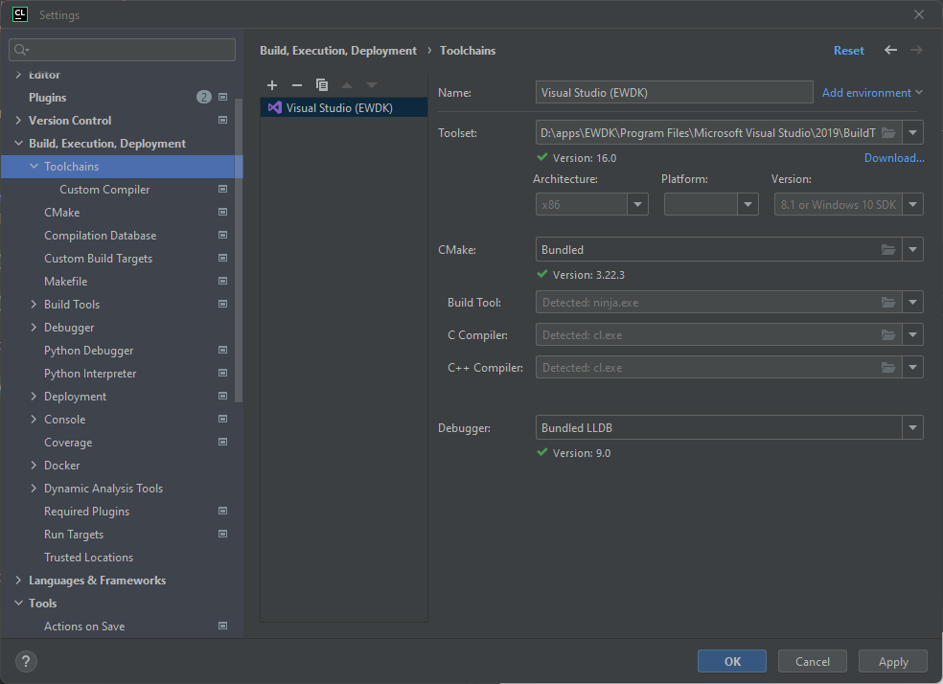Viewport: 943px width, 684px height.
Task: Click the search magnifier icon
Action: [21, 50]
